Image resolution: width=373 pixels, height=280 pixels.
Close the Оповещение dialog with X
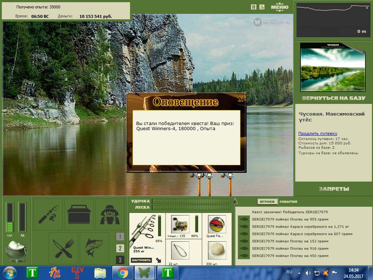(241, 99)
